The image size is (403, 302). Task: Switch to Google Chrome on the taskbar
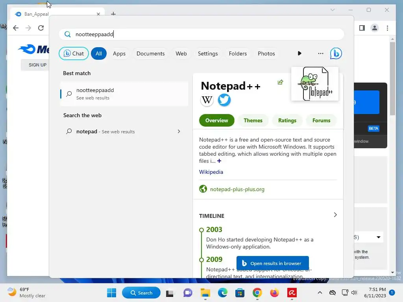pos(257,293)
